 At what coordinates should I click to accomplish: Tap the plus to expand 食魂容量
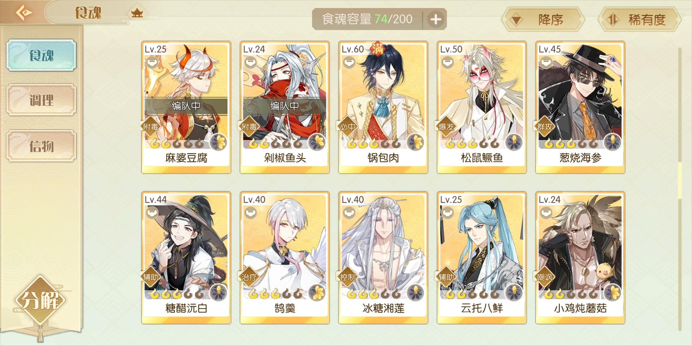(435, 19)
